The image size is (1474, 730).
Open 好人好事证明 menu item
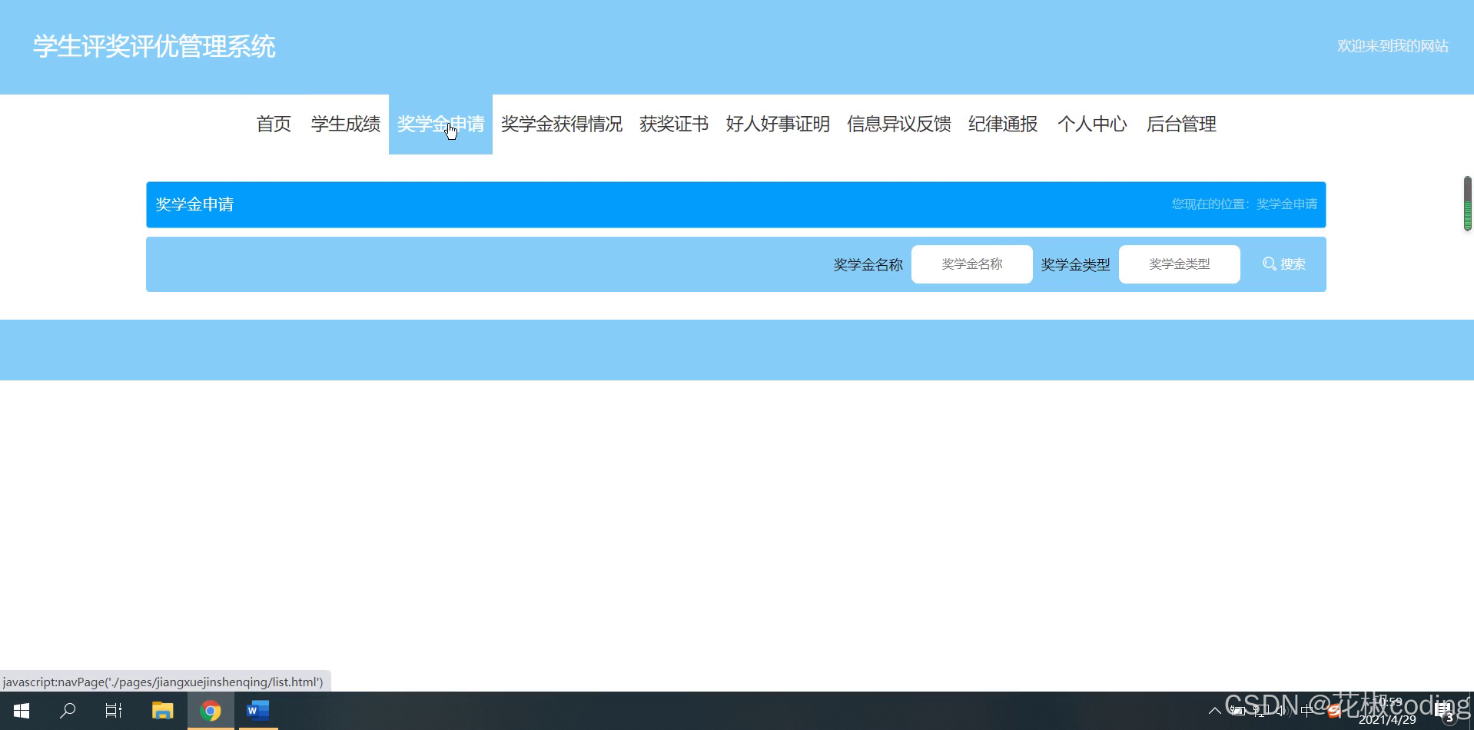click(x=778, y=124)
